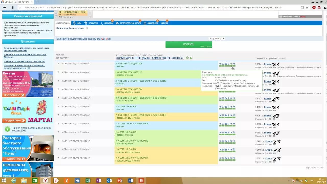Click checkmark icon in 96253 р. row

point(274,116)
